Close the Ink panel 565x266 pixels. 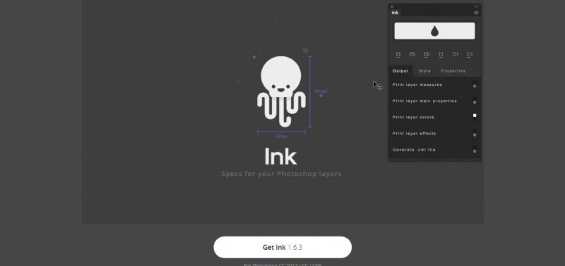[392, 6]
